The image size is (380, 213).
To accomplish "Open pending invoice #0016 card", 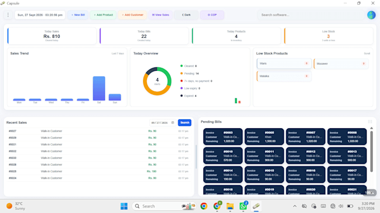I will coord(306,175).
